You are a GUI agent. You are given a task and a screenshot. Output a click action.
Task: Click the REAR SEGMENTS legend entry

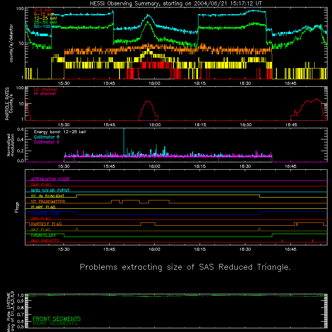[x=55, y=323]
